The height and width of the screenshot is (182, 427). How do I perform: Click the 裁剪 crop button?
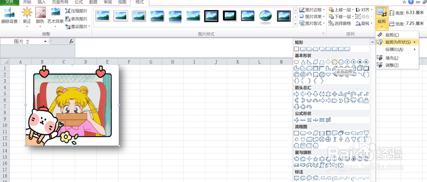pos(382,18)
